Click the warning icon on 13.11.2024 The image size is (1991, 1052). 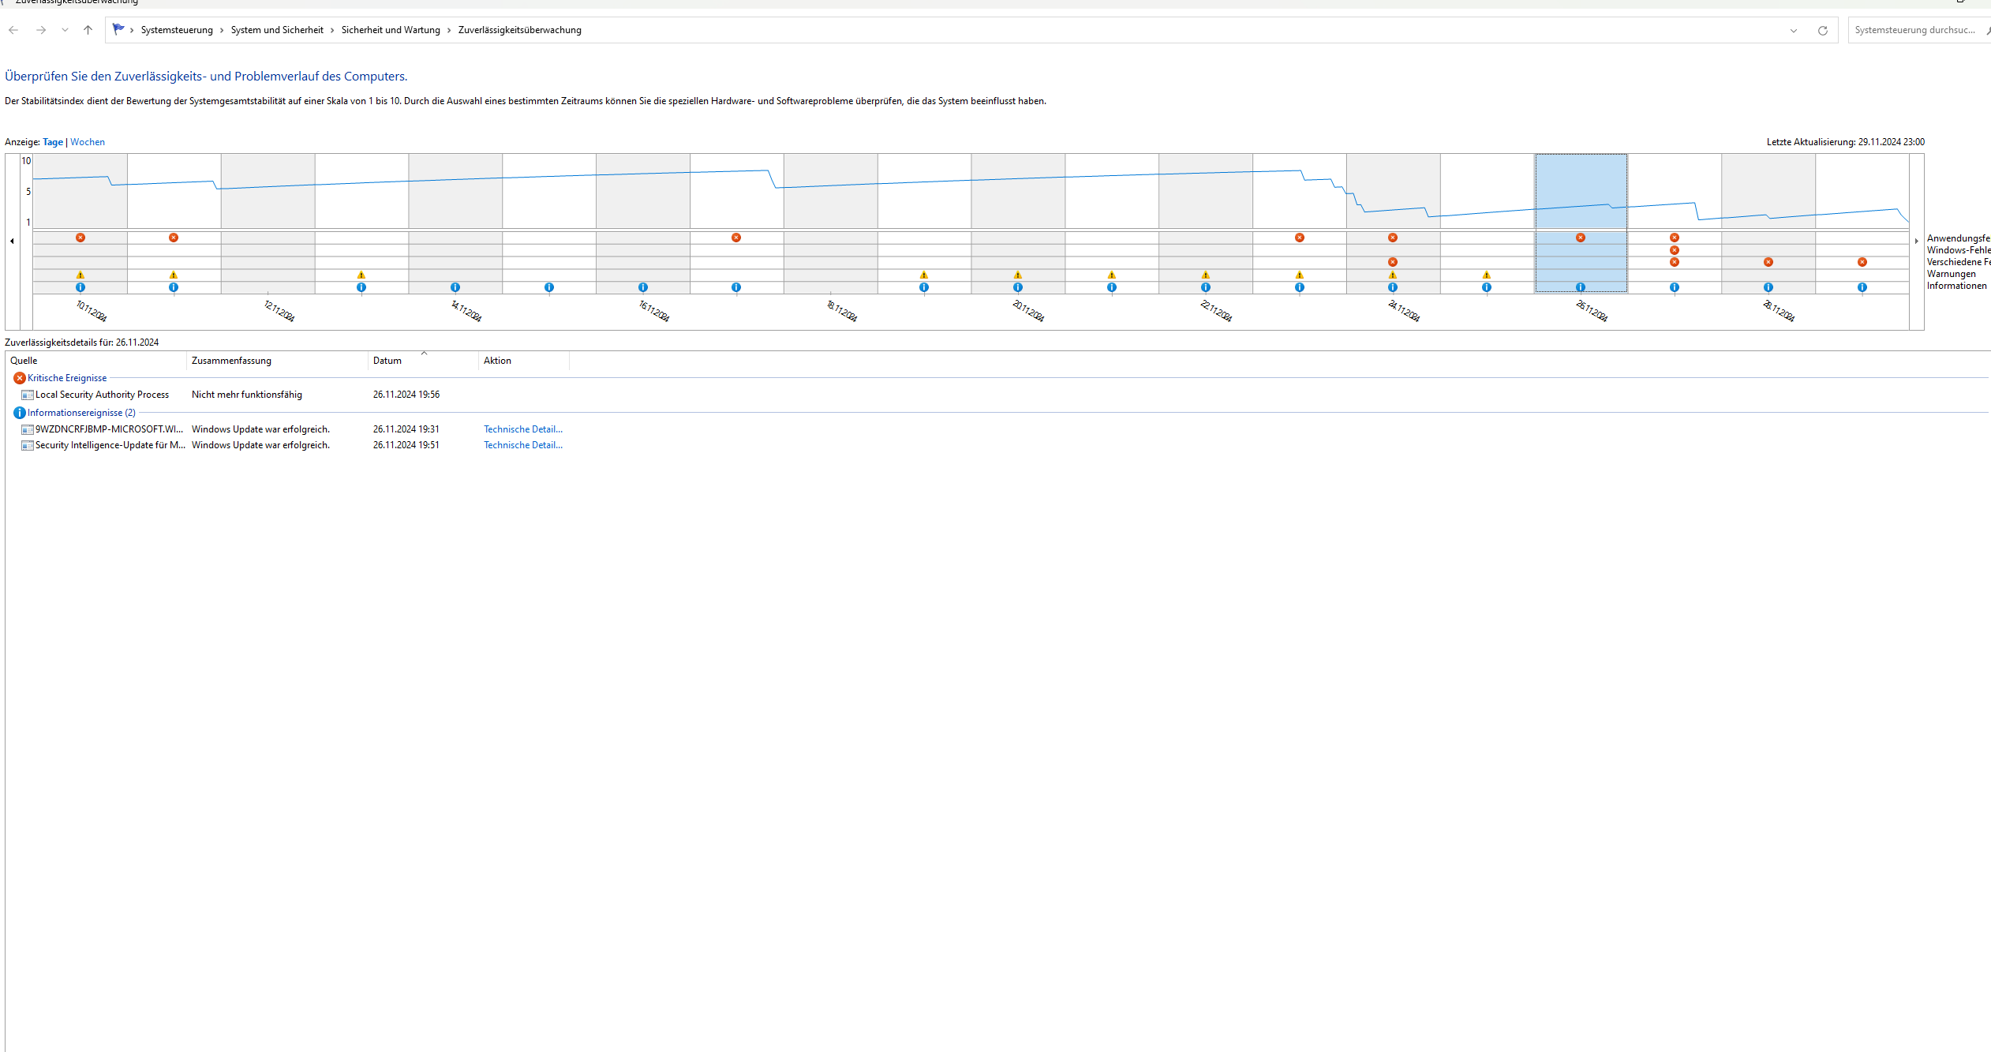click(361, 275)
